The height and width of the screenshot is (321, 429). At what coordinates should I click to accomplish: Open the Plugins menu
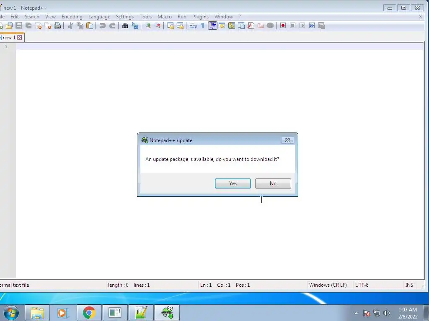[x=201, y=17]
